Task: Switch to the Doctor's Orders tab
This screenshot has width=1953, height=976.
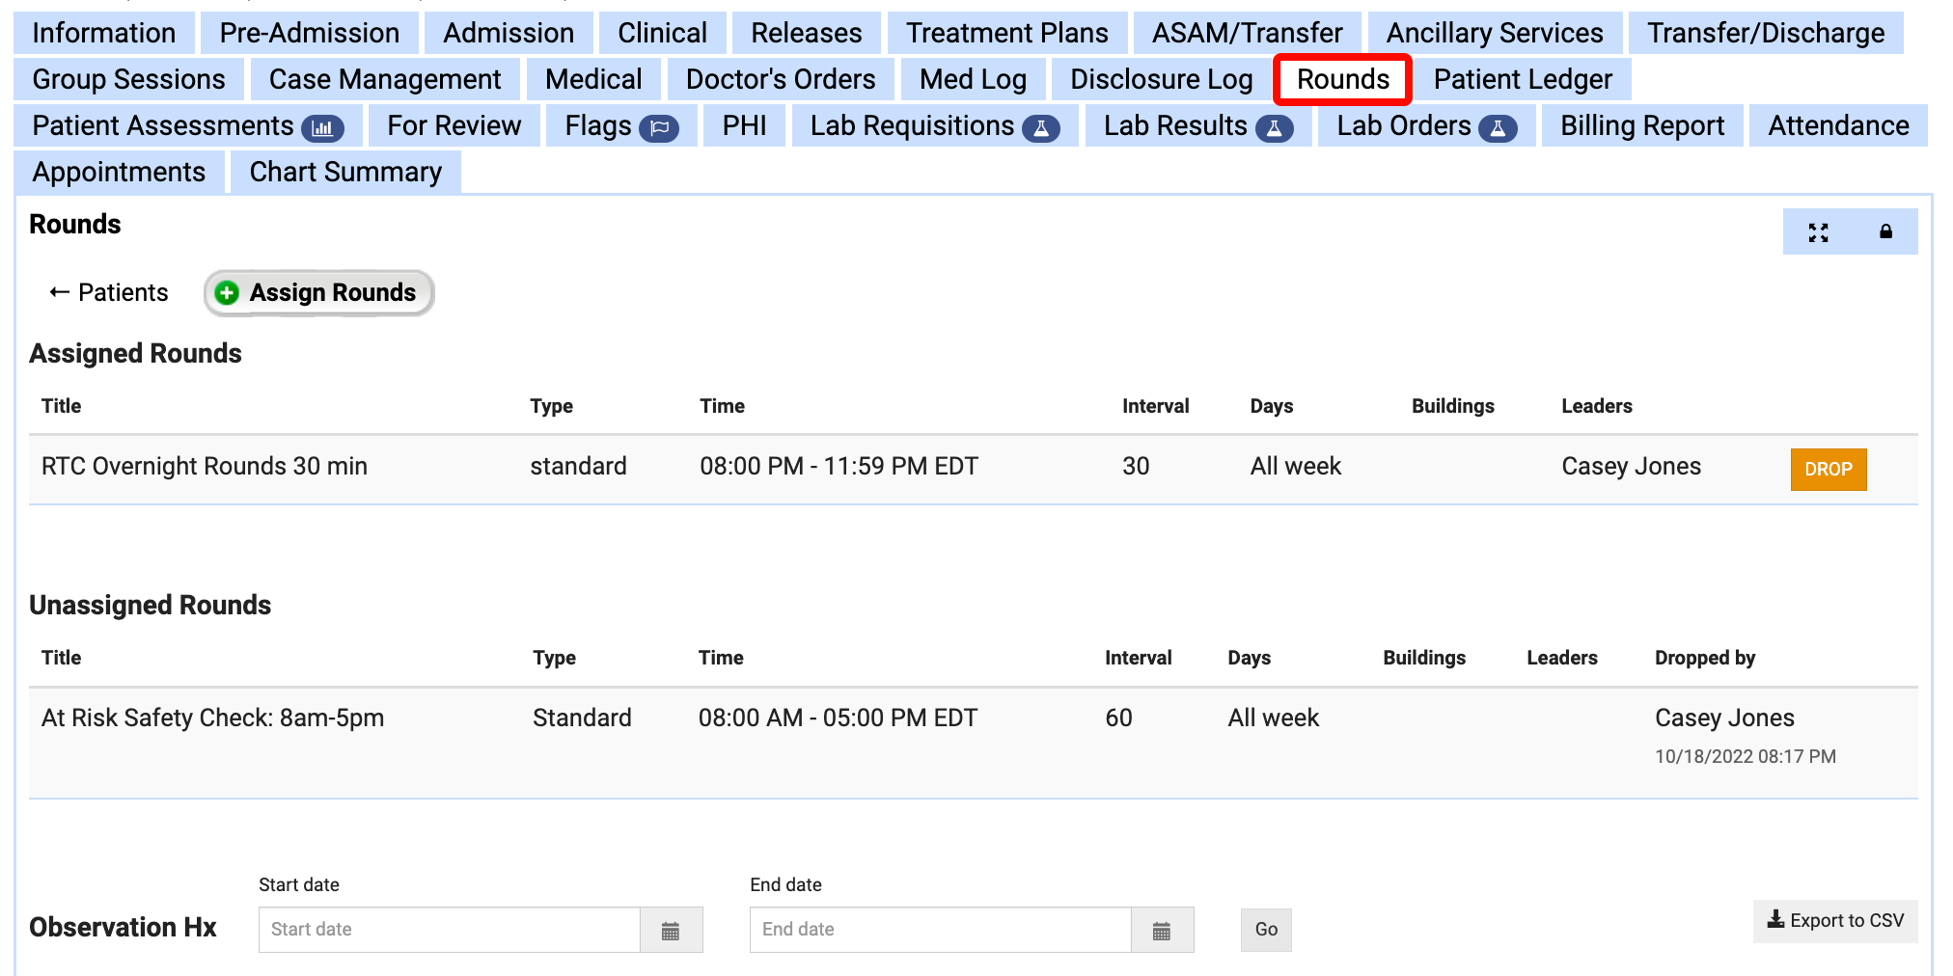Action: click(x=780, y=79)
